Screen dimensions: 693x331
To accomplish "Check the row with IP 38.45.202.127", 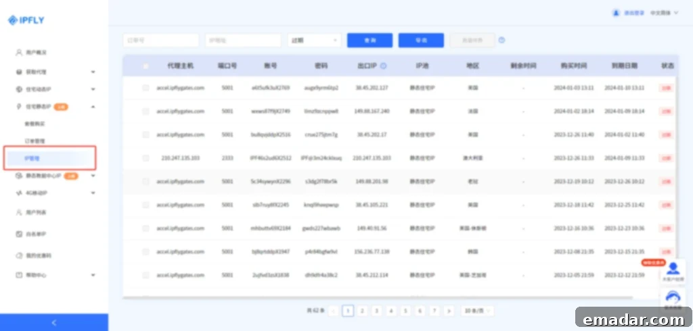I will pos(146,88).
